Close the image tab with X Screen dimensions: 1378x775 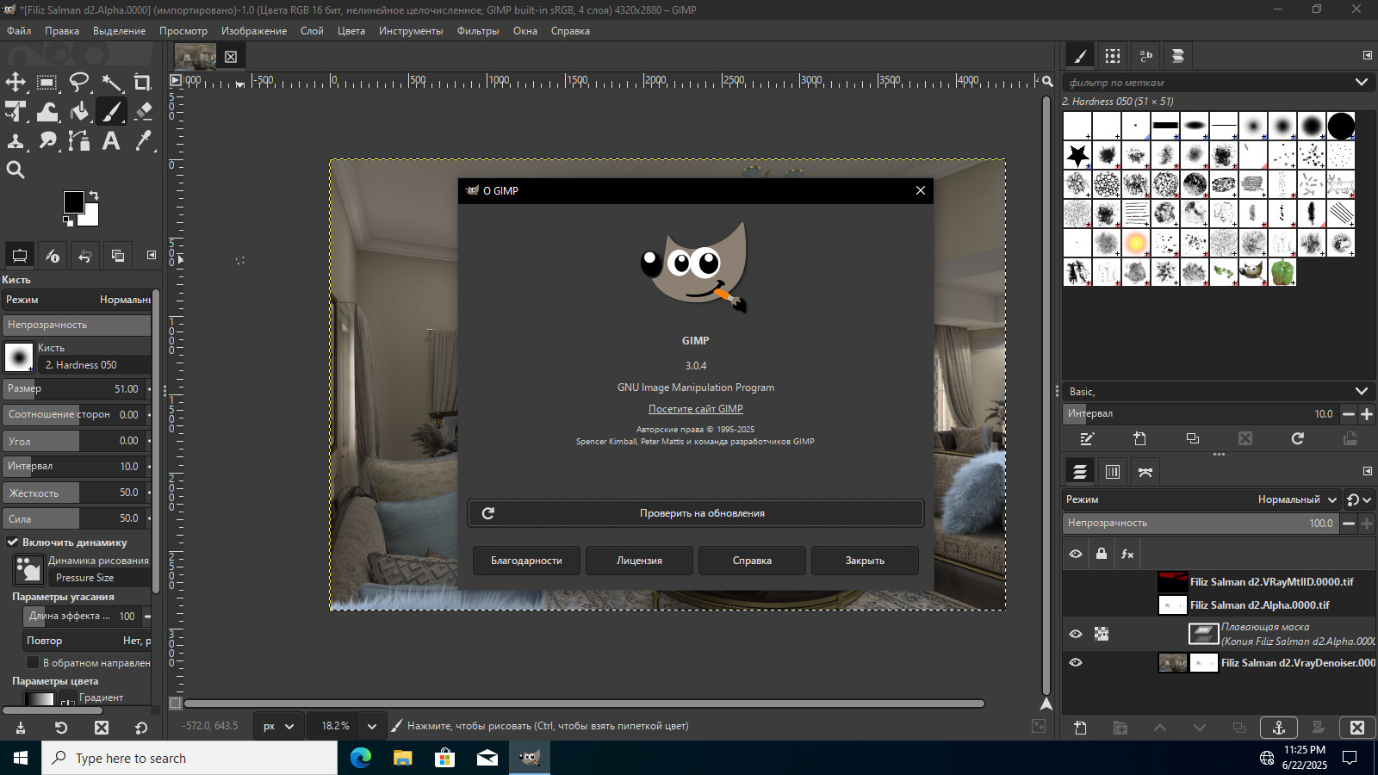point(231,57)
